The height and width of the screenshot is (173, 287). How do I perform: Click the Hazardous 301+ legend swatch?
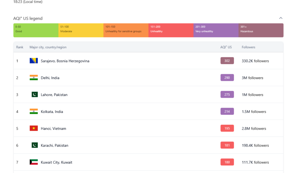(261, 30)
